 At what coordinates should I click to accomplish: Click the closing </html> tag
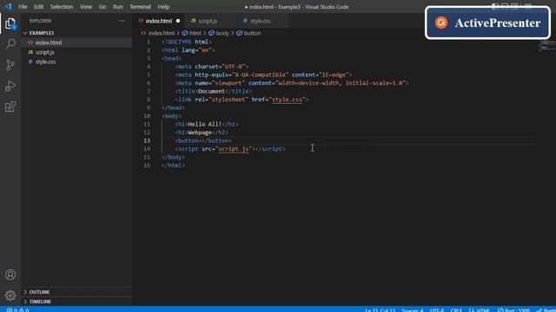[x=173, y=166]
